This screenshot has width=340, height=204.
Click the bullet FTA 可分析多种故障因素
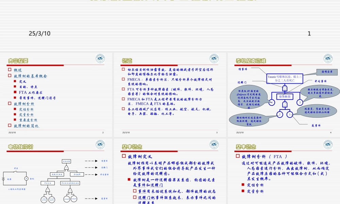point(170,92)
